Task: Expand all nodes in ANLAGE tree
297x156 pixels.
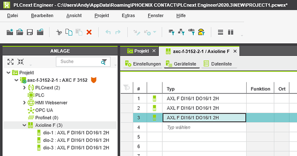Action: (x=10, y=62)
